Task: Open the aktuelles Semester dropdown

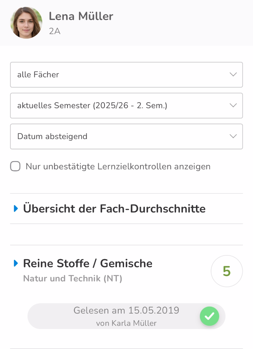Action: [x=126, y=106]
